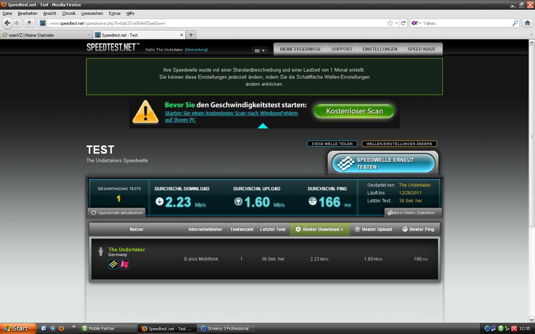Click the average upload arrow icon
The width and height of the screenshot is (535, 334).
click(238, 201)
